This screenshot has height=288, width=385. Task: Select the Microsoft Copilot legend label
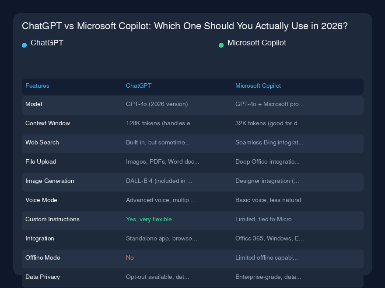[x=256, y=43]
